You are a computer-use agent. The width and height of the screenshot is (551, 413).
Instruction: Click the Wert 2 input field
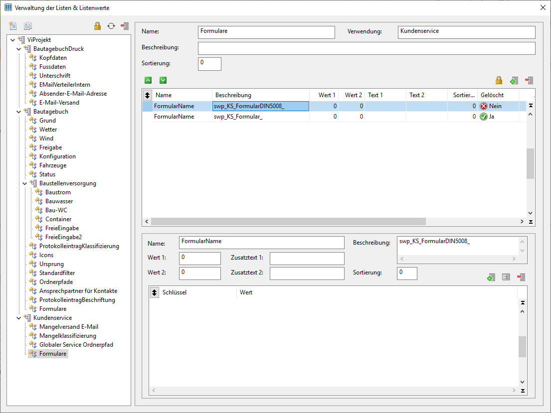[x=200, y=273]
